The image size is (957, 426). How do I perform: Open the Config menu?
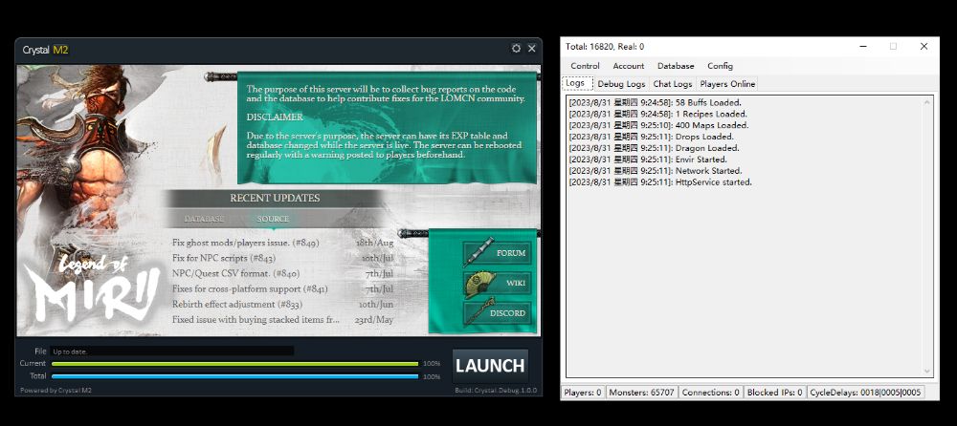[x=720, y=66]
